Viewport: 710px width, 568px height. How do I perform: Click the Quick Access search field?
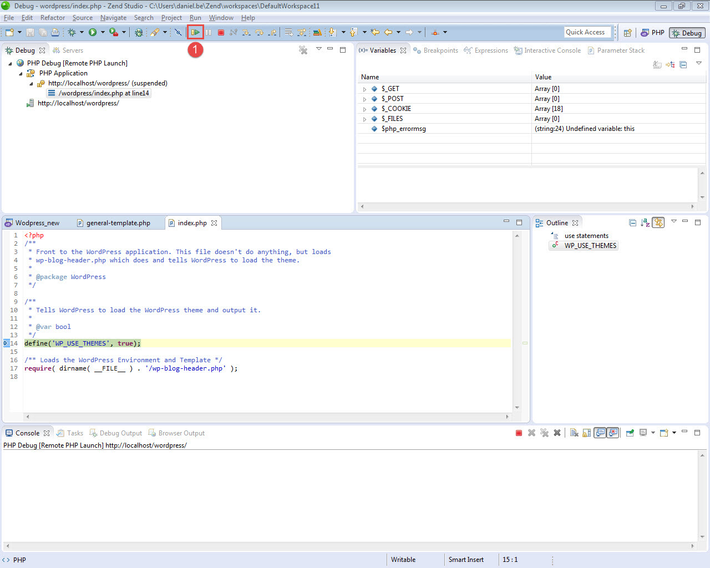pos(587,32)
